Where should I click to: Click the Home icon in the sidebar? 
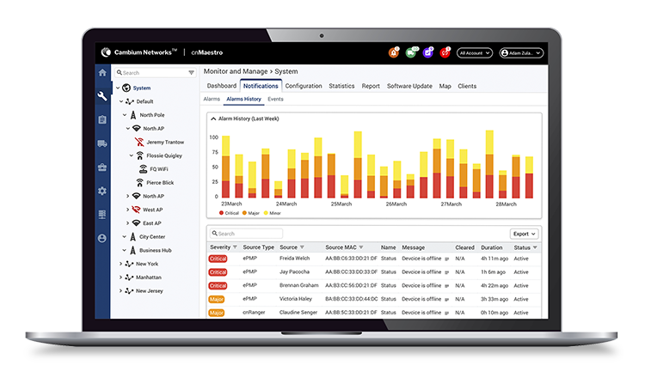[x=102, y=73]
